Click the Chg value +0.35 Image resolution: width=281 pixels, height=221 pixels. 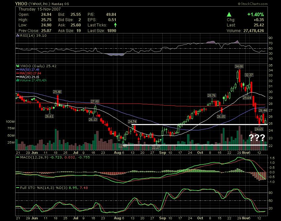tap(259, 20)
